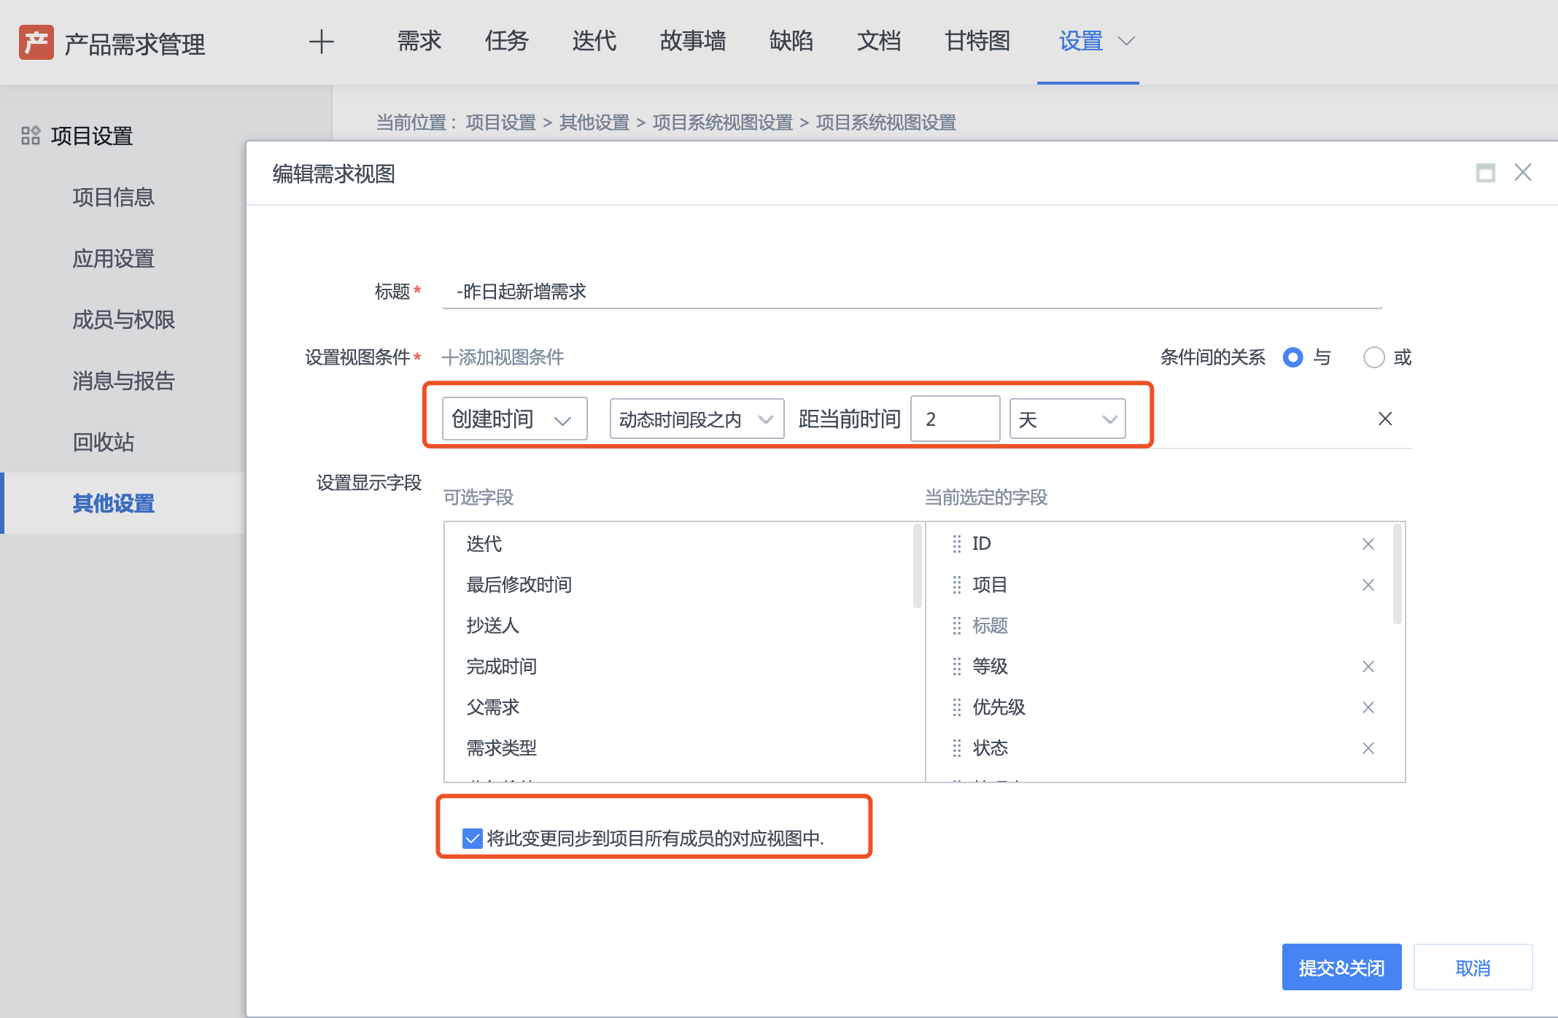
Task: Click the red 产品需求管理 product icon
Action: coord(36,43)
